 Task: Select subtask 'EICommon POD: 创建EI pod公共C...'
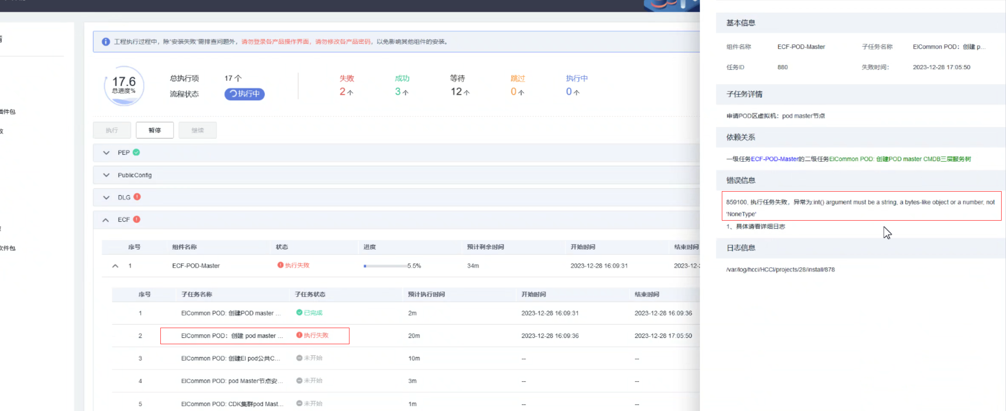tap(231, 358)
